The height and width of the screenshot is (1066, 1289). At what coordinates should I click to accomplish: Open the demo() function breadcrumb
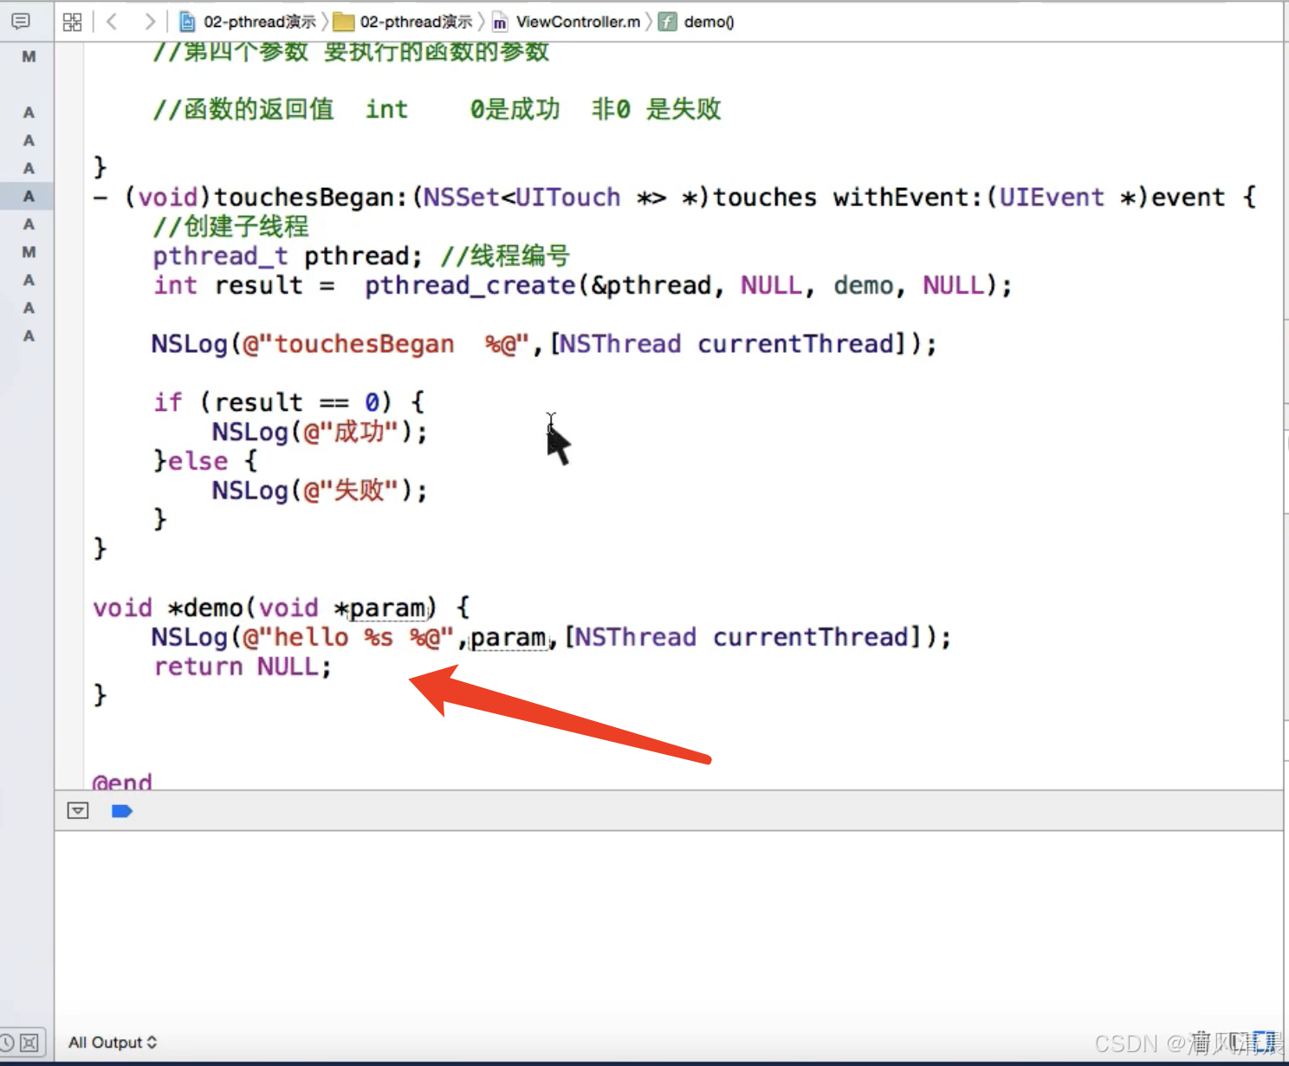pos(709,22)
